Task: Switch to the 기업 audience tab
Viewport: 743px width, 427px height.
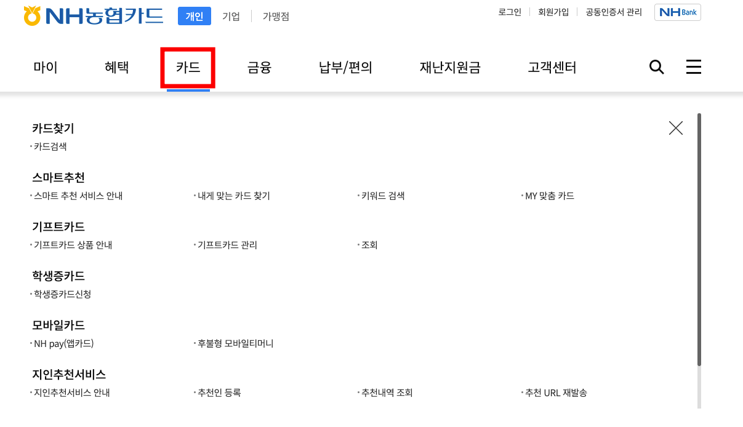Action: click(x=231, y=16)
